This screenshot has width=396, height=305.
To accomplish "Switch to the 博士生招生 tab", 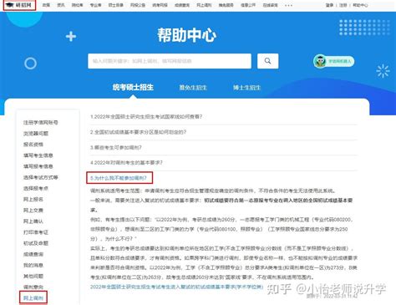I will click(x=246, y=88).
